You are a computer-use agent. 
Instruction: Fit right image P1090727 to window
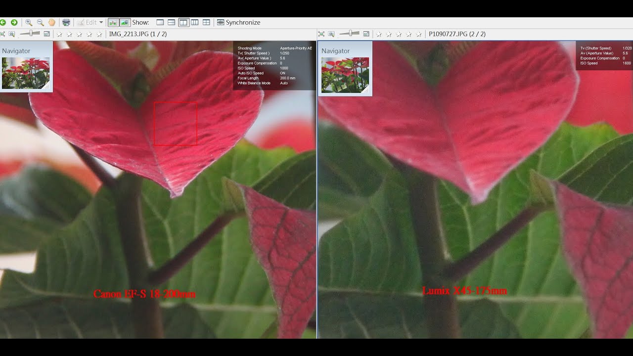pyautogui.click(x=321, y=34)
